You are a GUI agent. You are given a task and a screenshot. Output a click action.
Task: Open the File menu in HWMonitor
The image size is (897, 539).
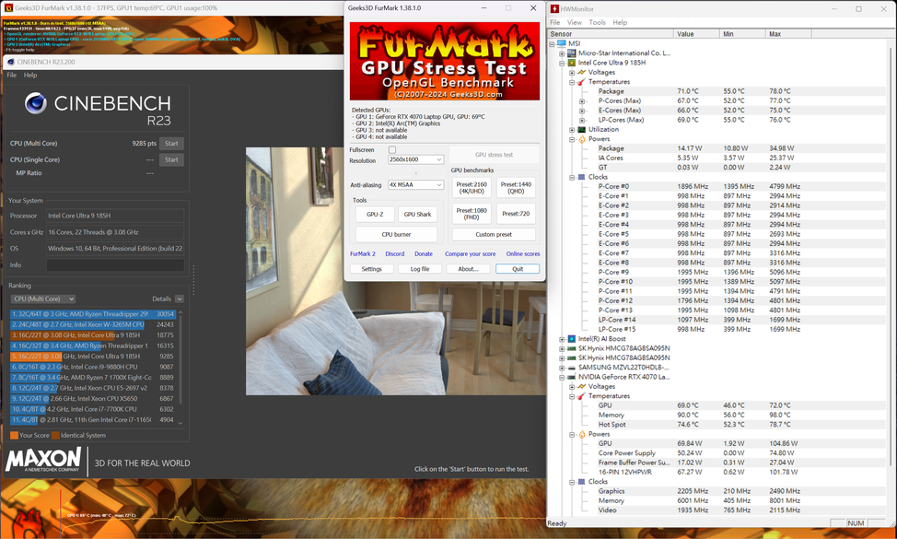pyautogui.click(x=555, y=22)
